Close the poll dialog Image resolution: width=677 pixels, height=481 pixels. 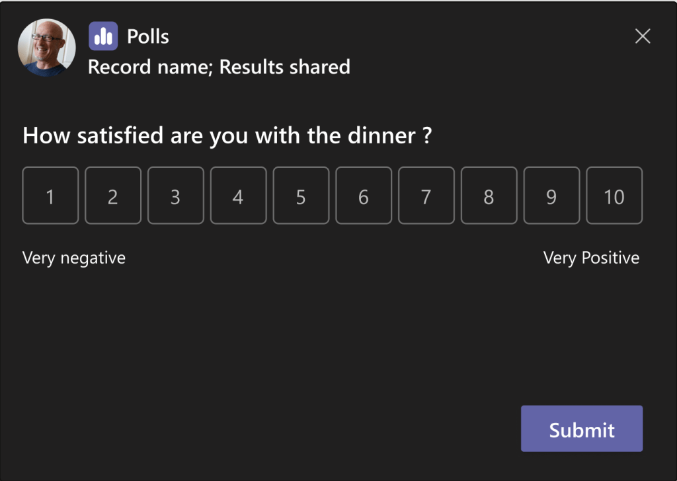642,36
